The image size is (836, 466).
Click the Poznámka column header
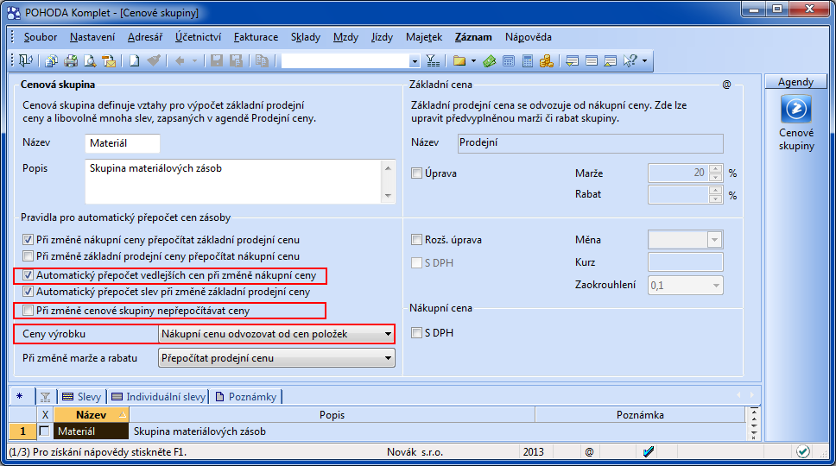(640, 415)
